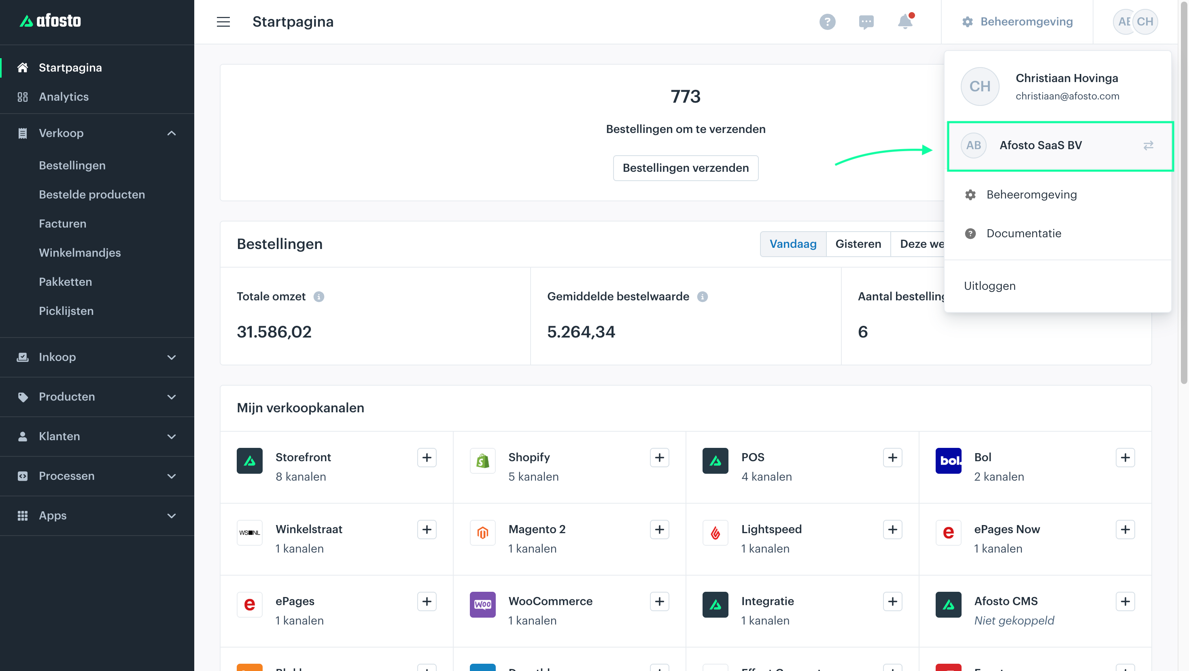
Task: Add an ePages channel with plus
Action: pyautogui.click(x=427, y=601)
